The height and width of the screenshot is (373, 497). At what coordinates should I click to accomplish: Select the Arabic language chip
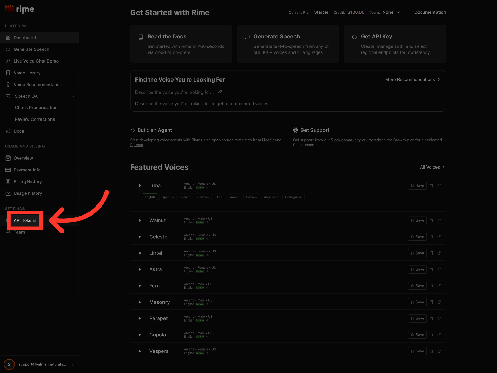click(x=235, y=197)
